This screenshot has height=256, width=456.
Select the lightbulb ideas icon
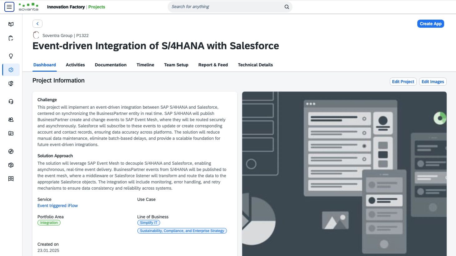[x=11, y=56]
